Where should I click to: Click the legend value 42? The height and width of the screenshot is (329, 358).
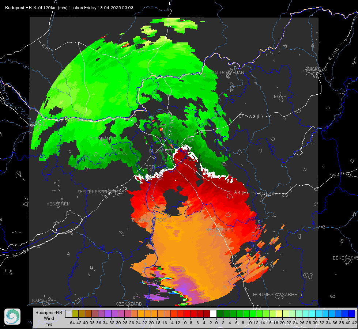tap(354, 323)
